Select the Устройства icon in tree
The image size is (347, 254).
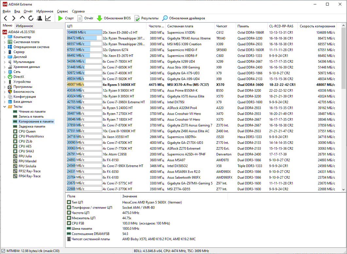point(10,82)
